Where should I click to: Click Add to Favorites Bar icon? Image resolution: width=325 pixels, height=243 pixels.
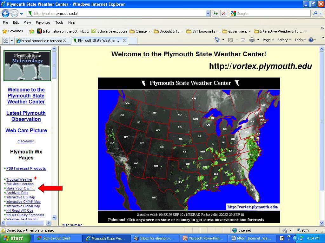32,31
